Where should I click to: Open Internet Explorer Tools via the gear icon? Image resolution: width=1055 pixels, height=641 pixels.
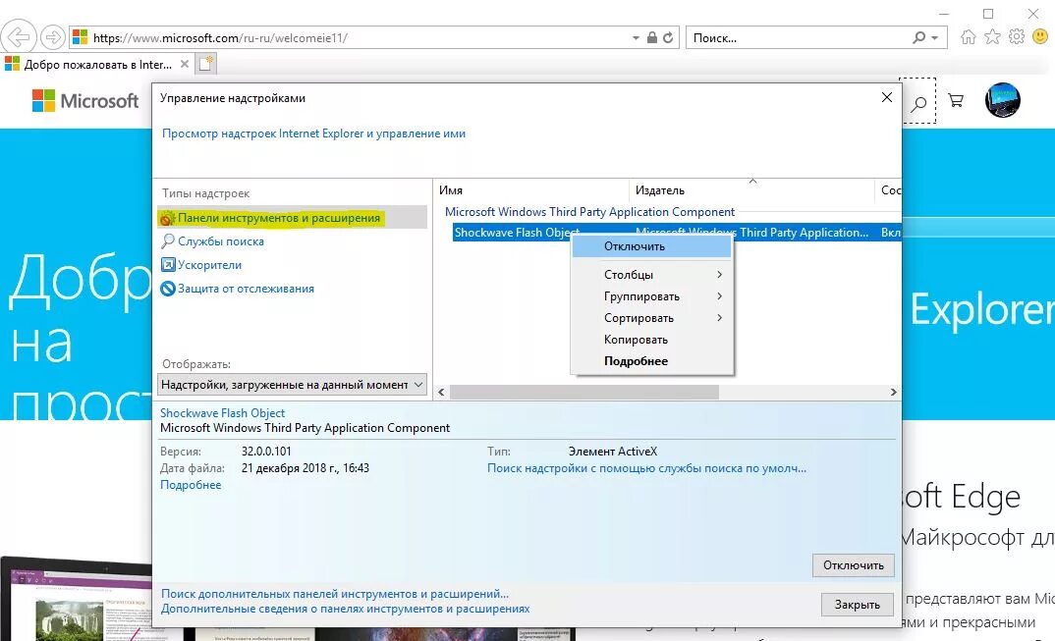pos(1016,36)
